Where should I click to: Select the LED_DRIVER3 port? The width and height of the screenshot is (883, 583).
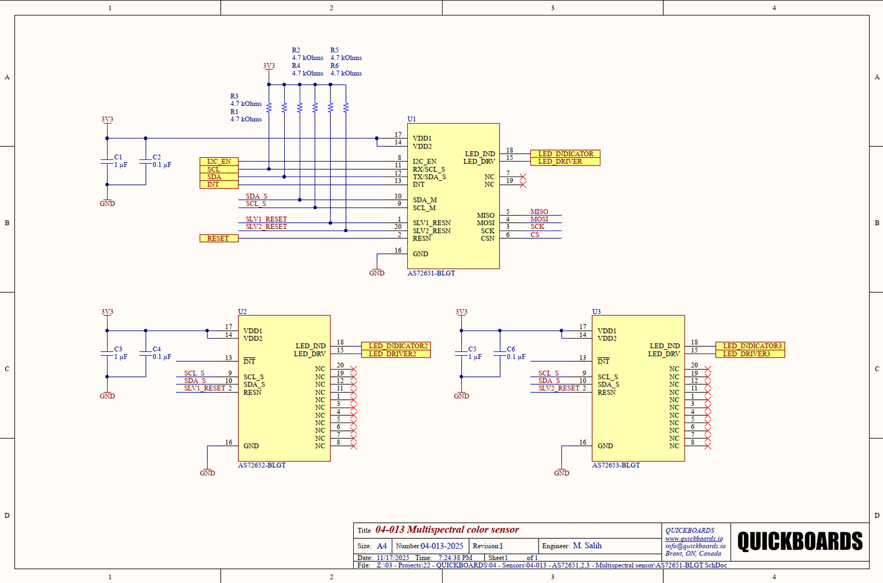pyautogui.click(x=749, y=354)
